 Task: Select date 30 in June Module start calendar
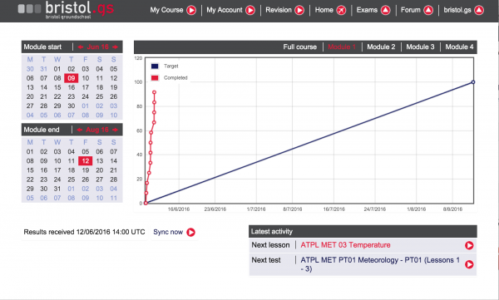pos(71,106)
